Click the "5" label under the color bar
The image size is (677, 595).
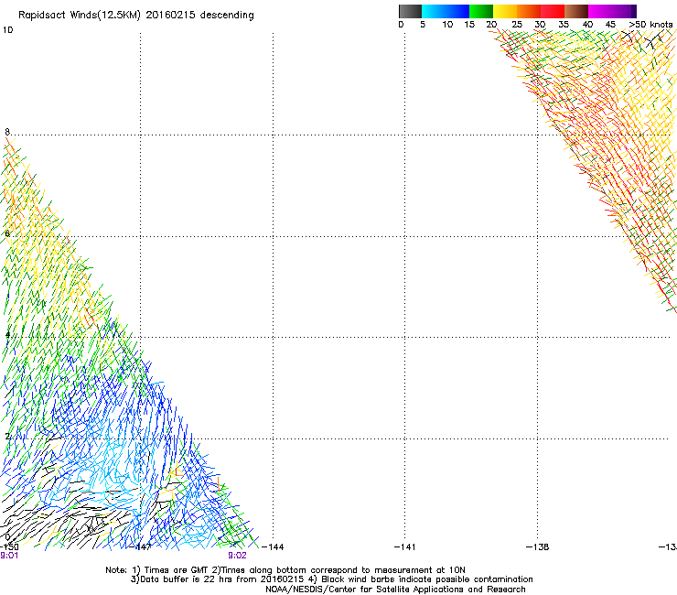[x=423, y=25]
